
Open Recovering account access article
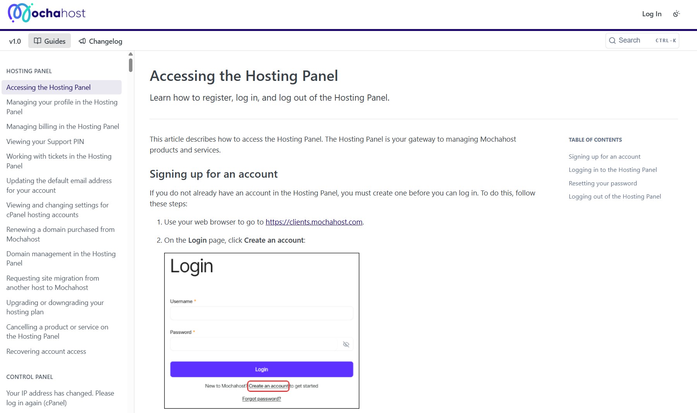pos(46,351)
